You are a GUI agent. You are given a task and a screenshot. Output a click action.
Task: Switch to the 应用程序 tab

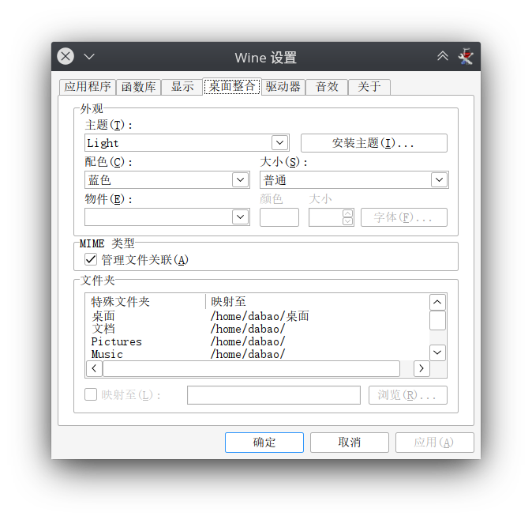[88, 87]
